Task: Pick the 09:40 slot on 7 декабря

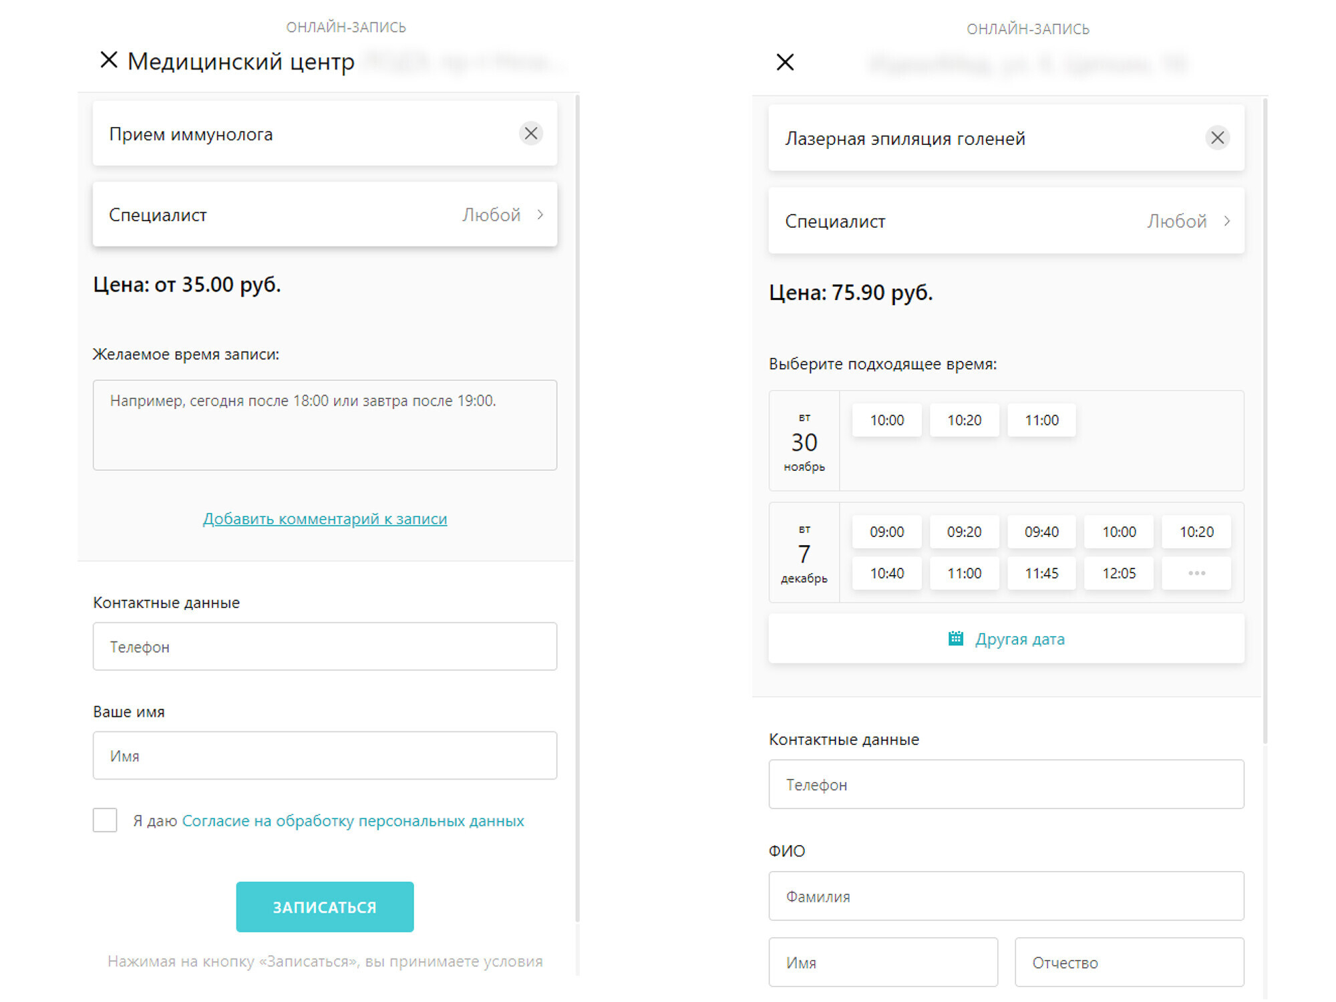Action: click(x=1041, y=532)
